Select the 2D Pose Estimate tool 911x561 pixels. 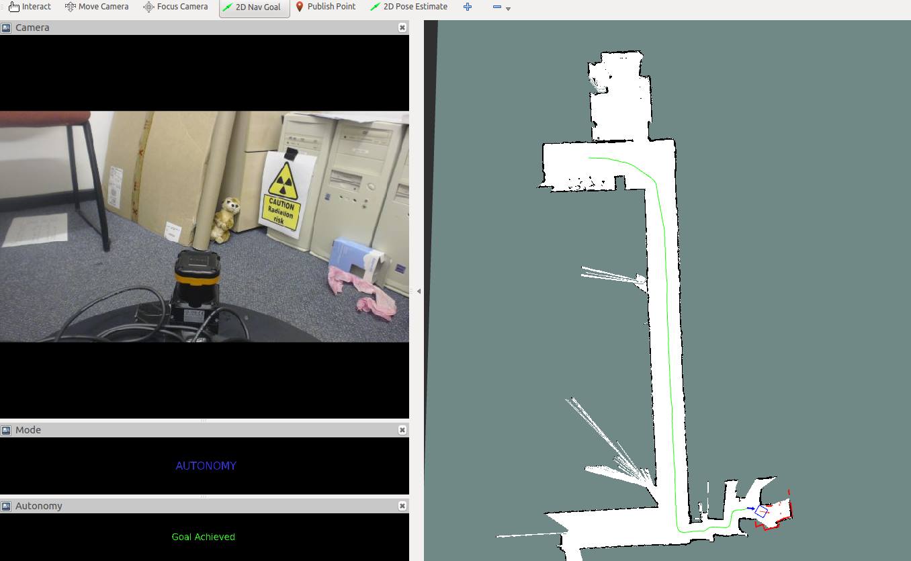point(408,7)
